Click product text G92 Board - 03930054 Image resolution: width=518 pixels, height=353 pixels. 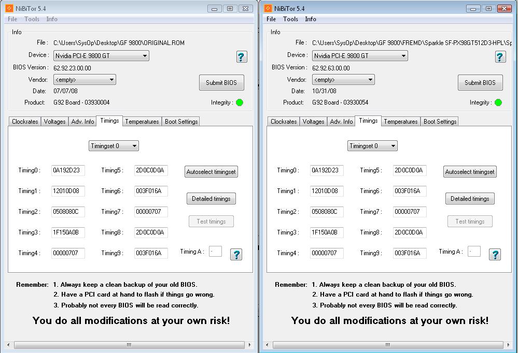click(340, 102)
